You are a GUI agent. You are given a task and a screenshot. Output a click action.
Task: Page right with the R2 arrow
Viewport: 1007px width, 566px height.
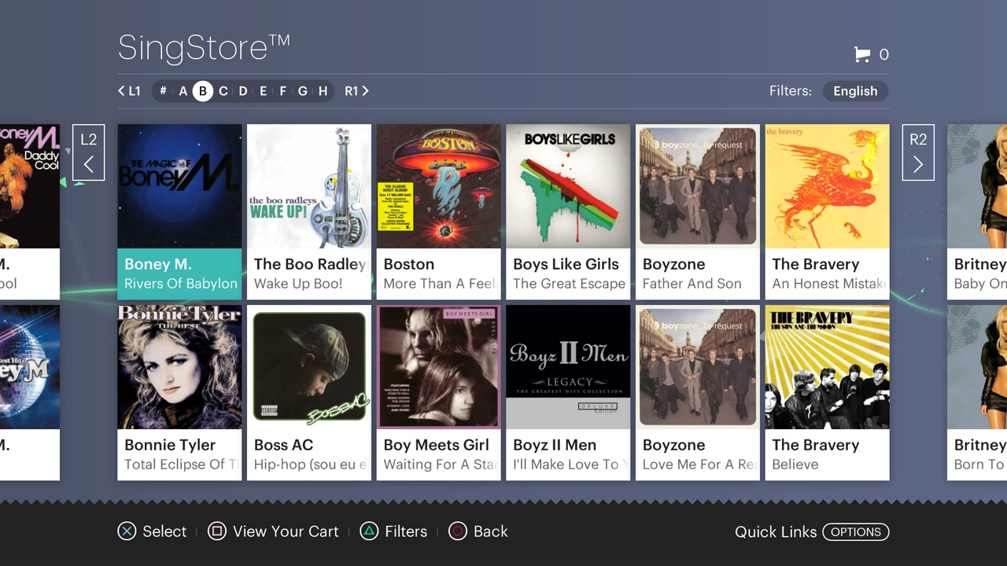[x=918, y=153]
